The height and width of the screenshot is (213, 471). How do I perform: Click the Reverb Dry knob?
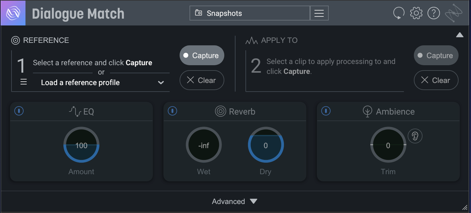pyautogui.click(x=266, y=145)
